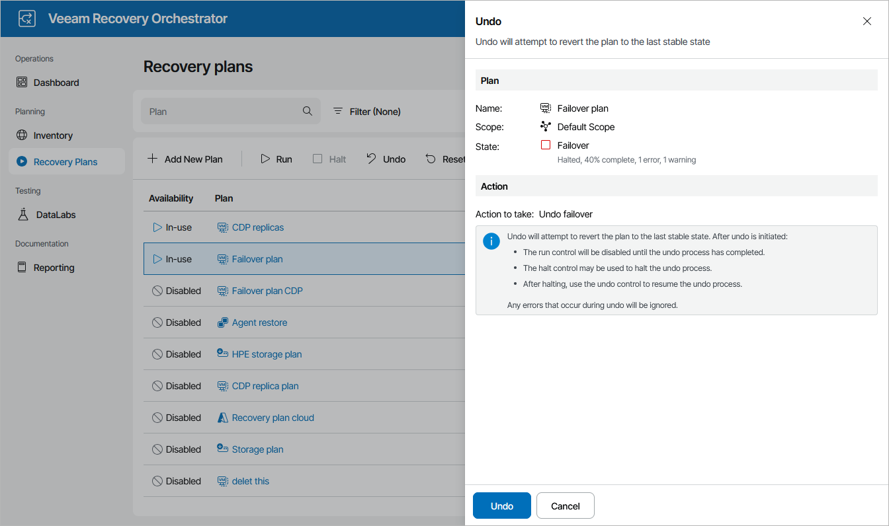Click the Recovery plan cloud icon
Image resolution: width=889 pixels, height=526 pixels.
223,418
